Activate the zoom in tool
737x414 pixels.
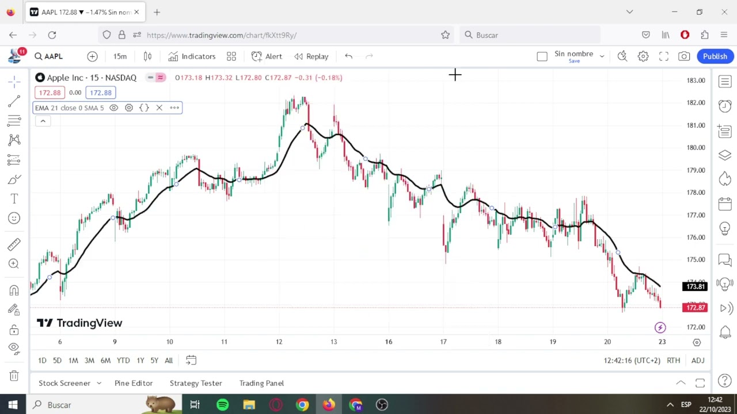(x=14, y=264)
